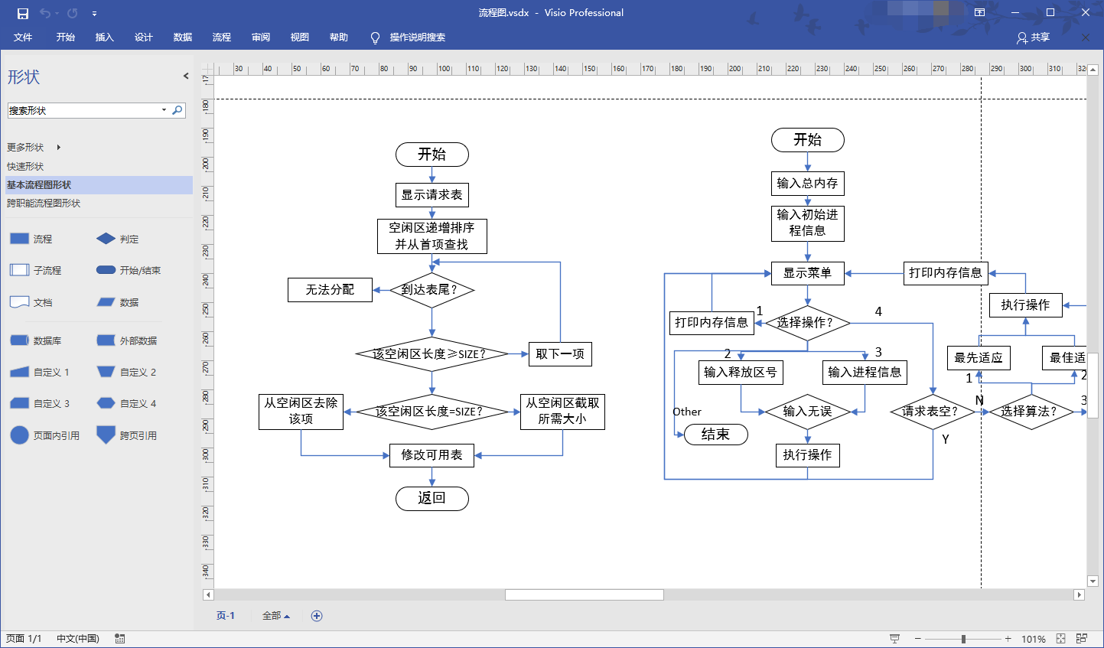Toggle the switch windows icon in status bar

pos(1082,639)
